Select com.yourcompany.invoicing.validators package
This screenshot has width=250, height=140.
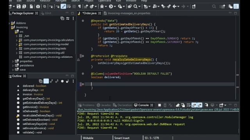click(x=48, y=57)
